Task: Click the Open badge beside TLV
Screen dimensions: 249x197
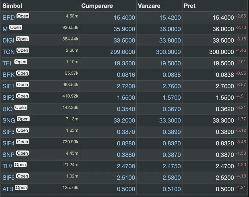Action: click(x=20, y=165)
